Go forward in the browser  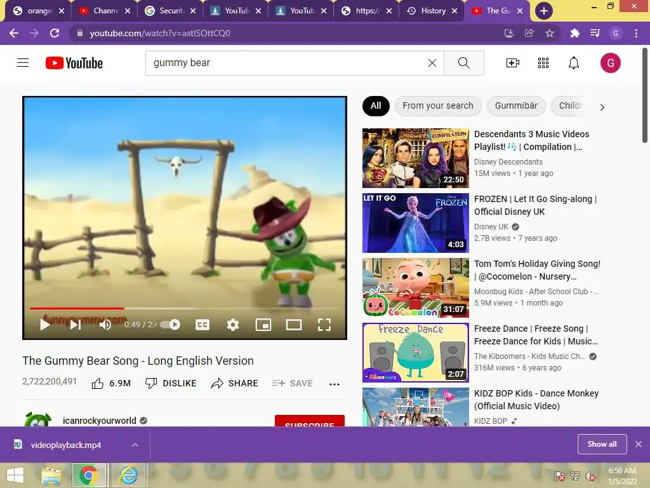tap(34, 33)
